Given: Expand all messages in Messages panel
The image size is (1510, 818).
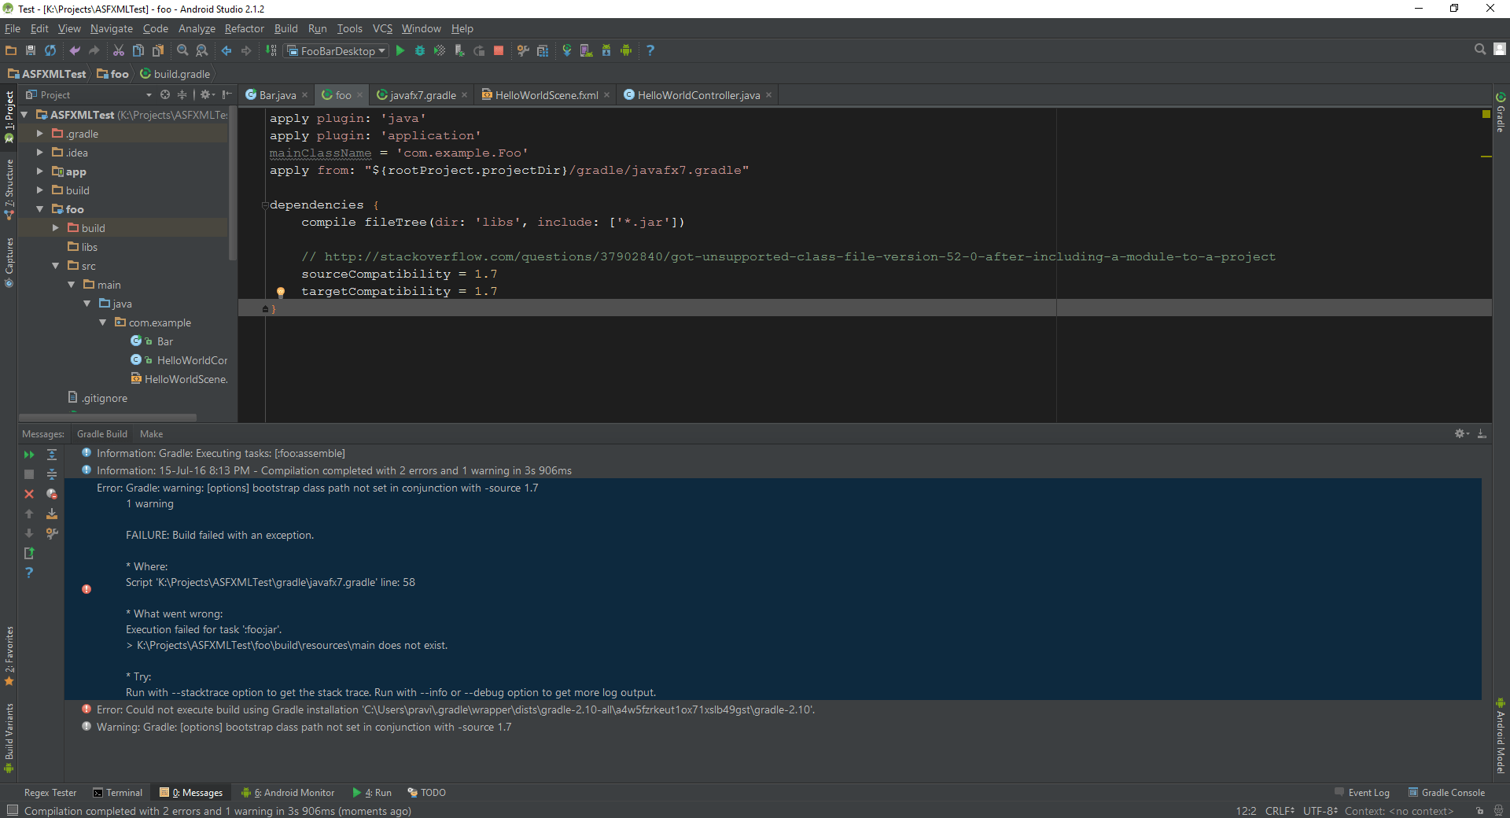Looking at the screenshot, I should [x=52, y=455].
